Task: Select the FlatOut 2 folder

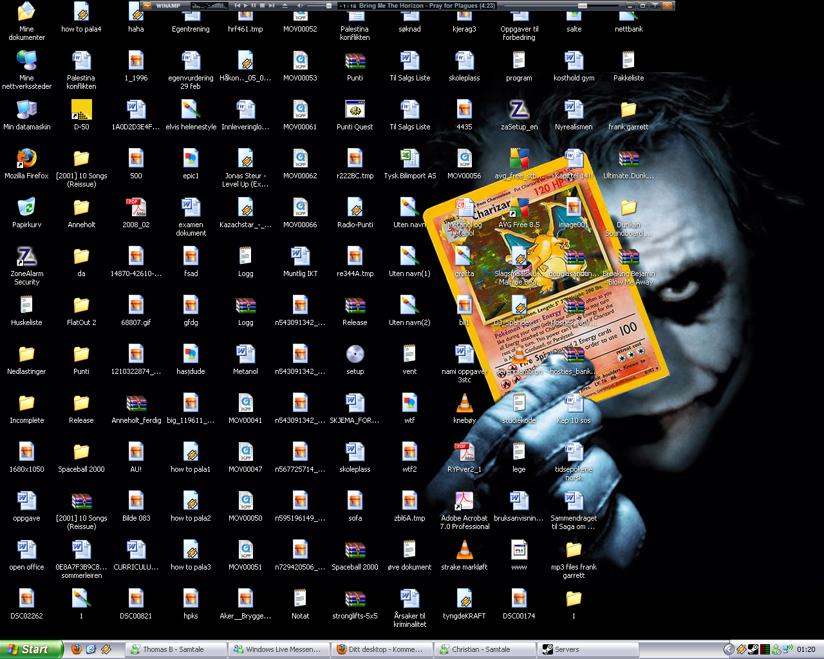Action: [81, 311]
